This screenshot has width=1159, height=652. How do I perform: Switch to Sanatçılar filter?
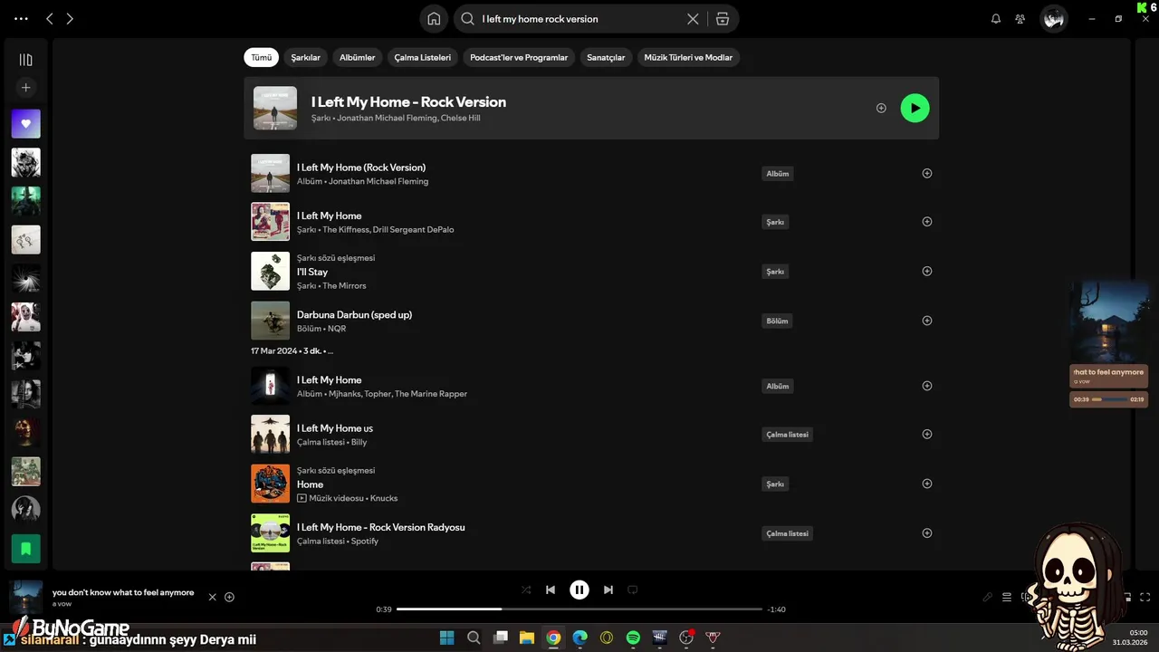click(x=606, y=57)
